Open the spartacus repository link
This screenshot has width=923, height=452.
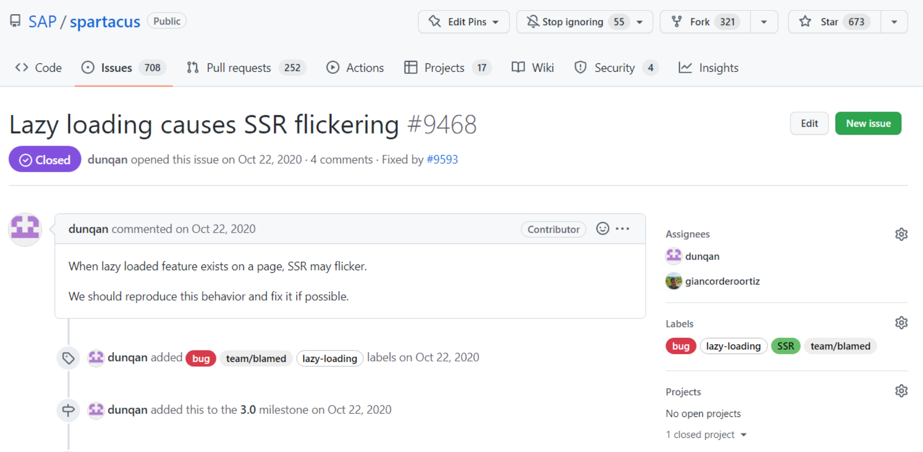point(105,21)
